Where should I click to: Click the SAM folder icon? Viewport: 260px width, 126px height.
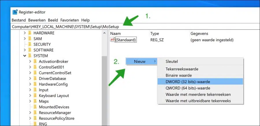(x=30, y=39)
